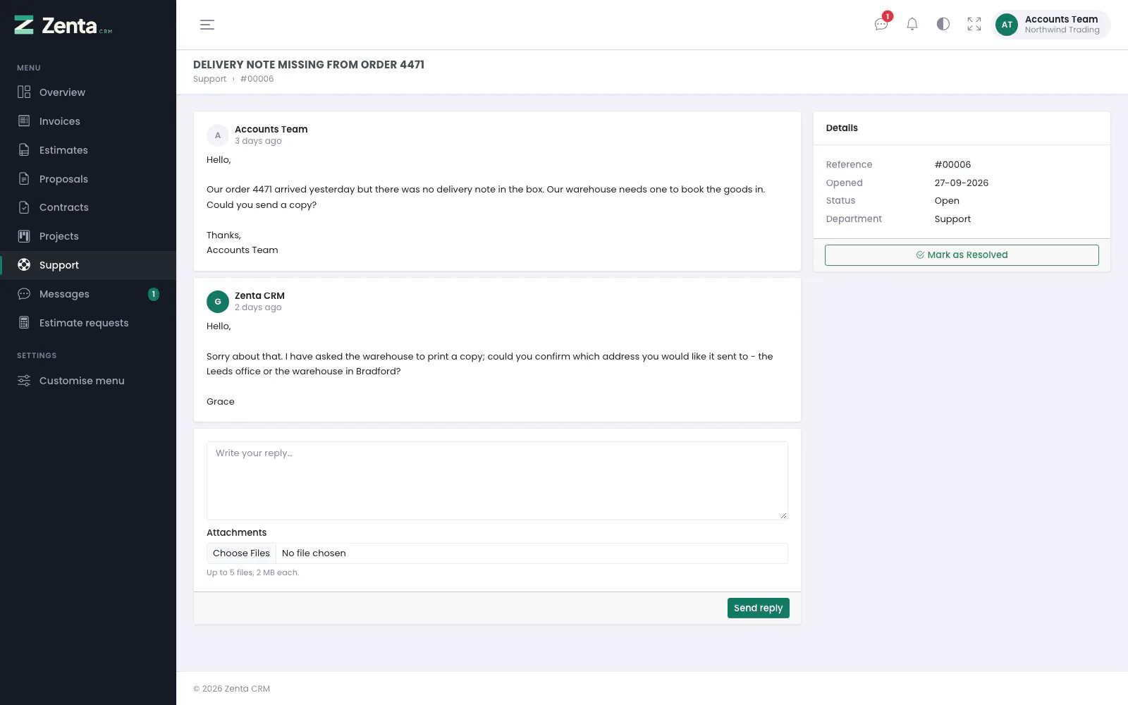
Task: Click the Support lifebuoy icon
Action: pyautogui.click(x=24, y=265)
